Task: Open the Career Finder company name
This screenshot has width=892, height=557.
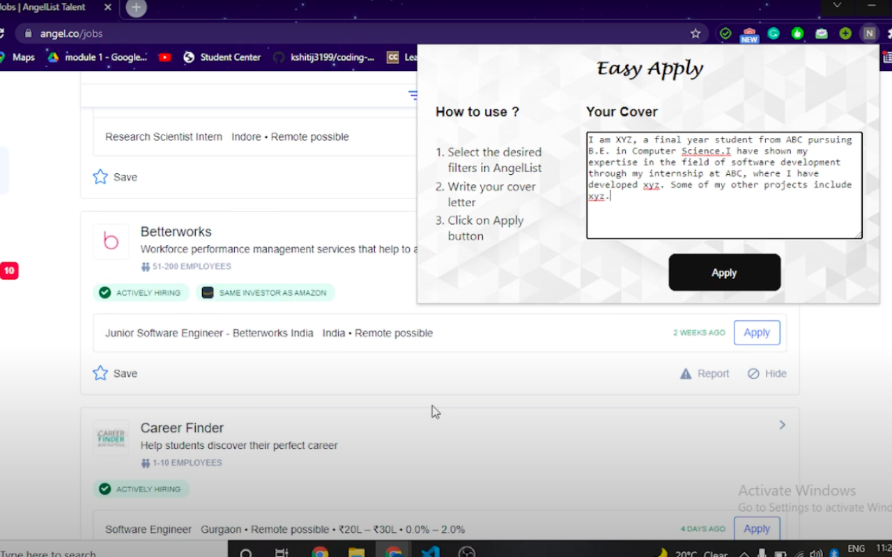Action: [182, 428]
